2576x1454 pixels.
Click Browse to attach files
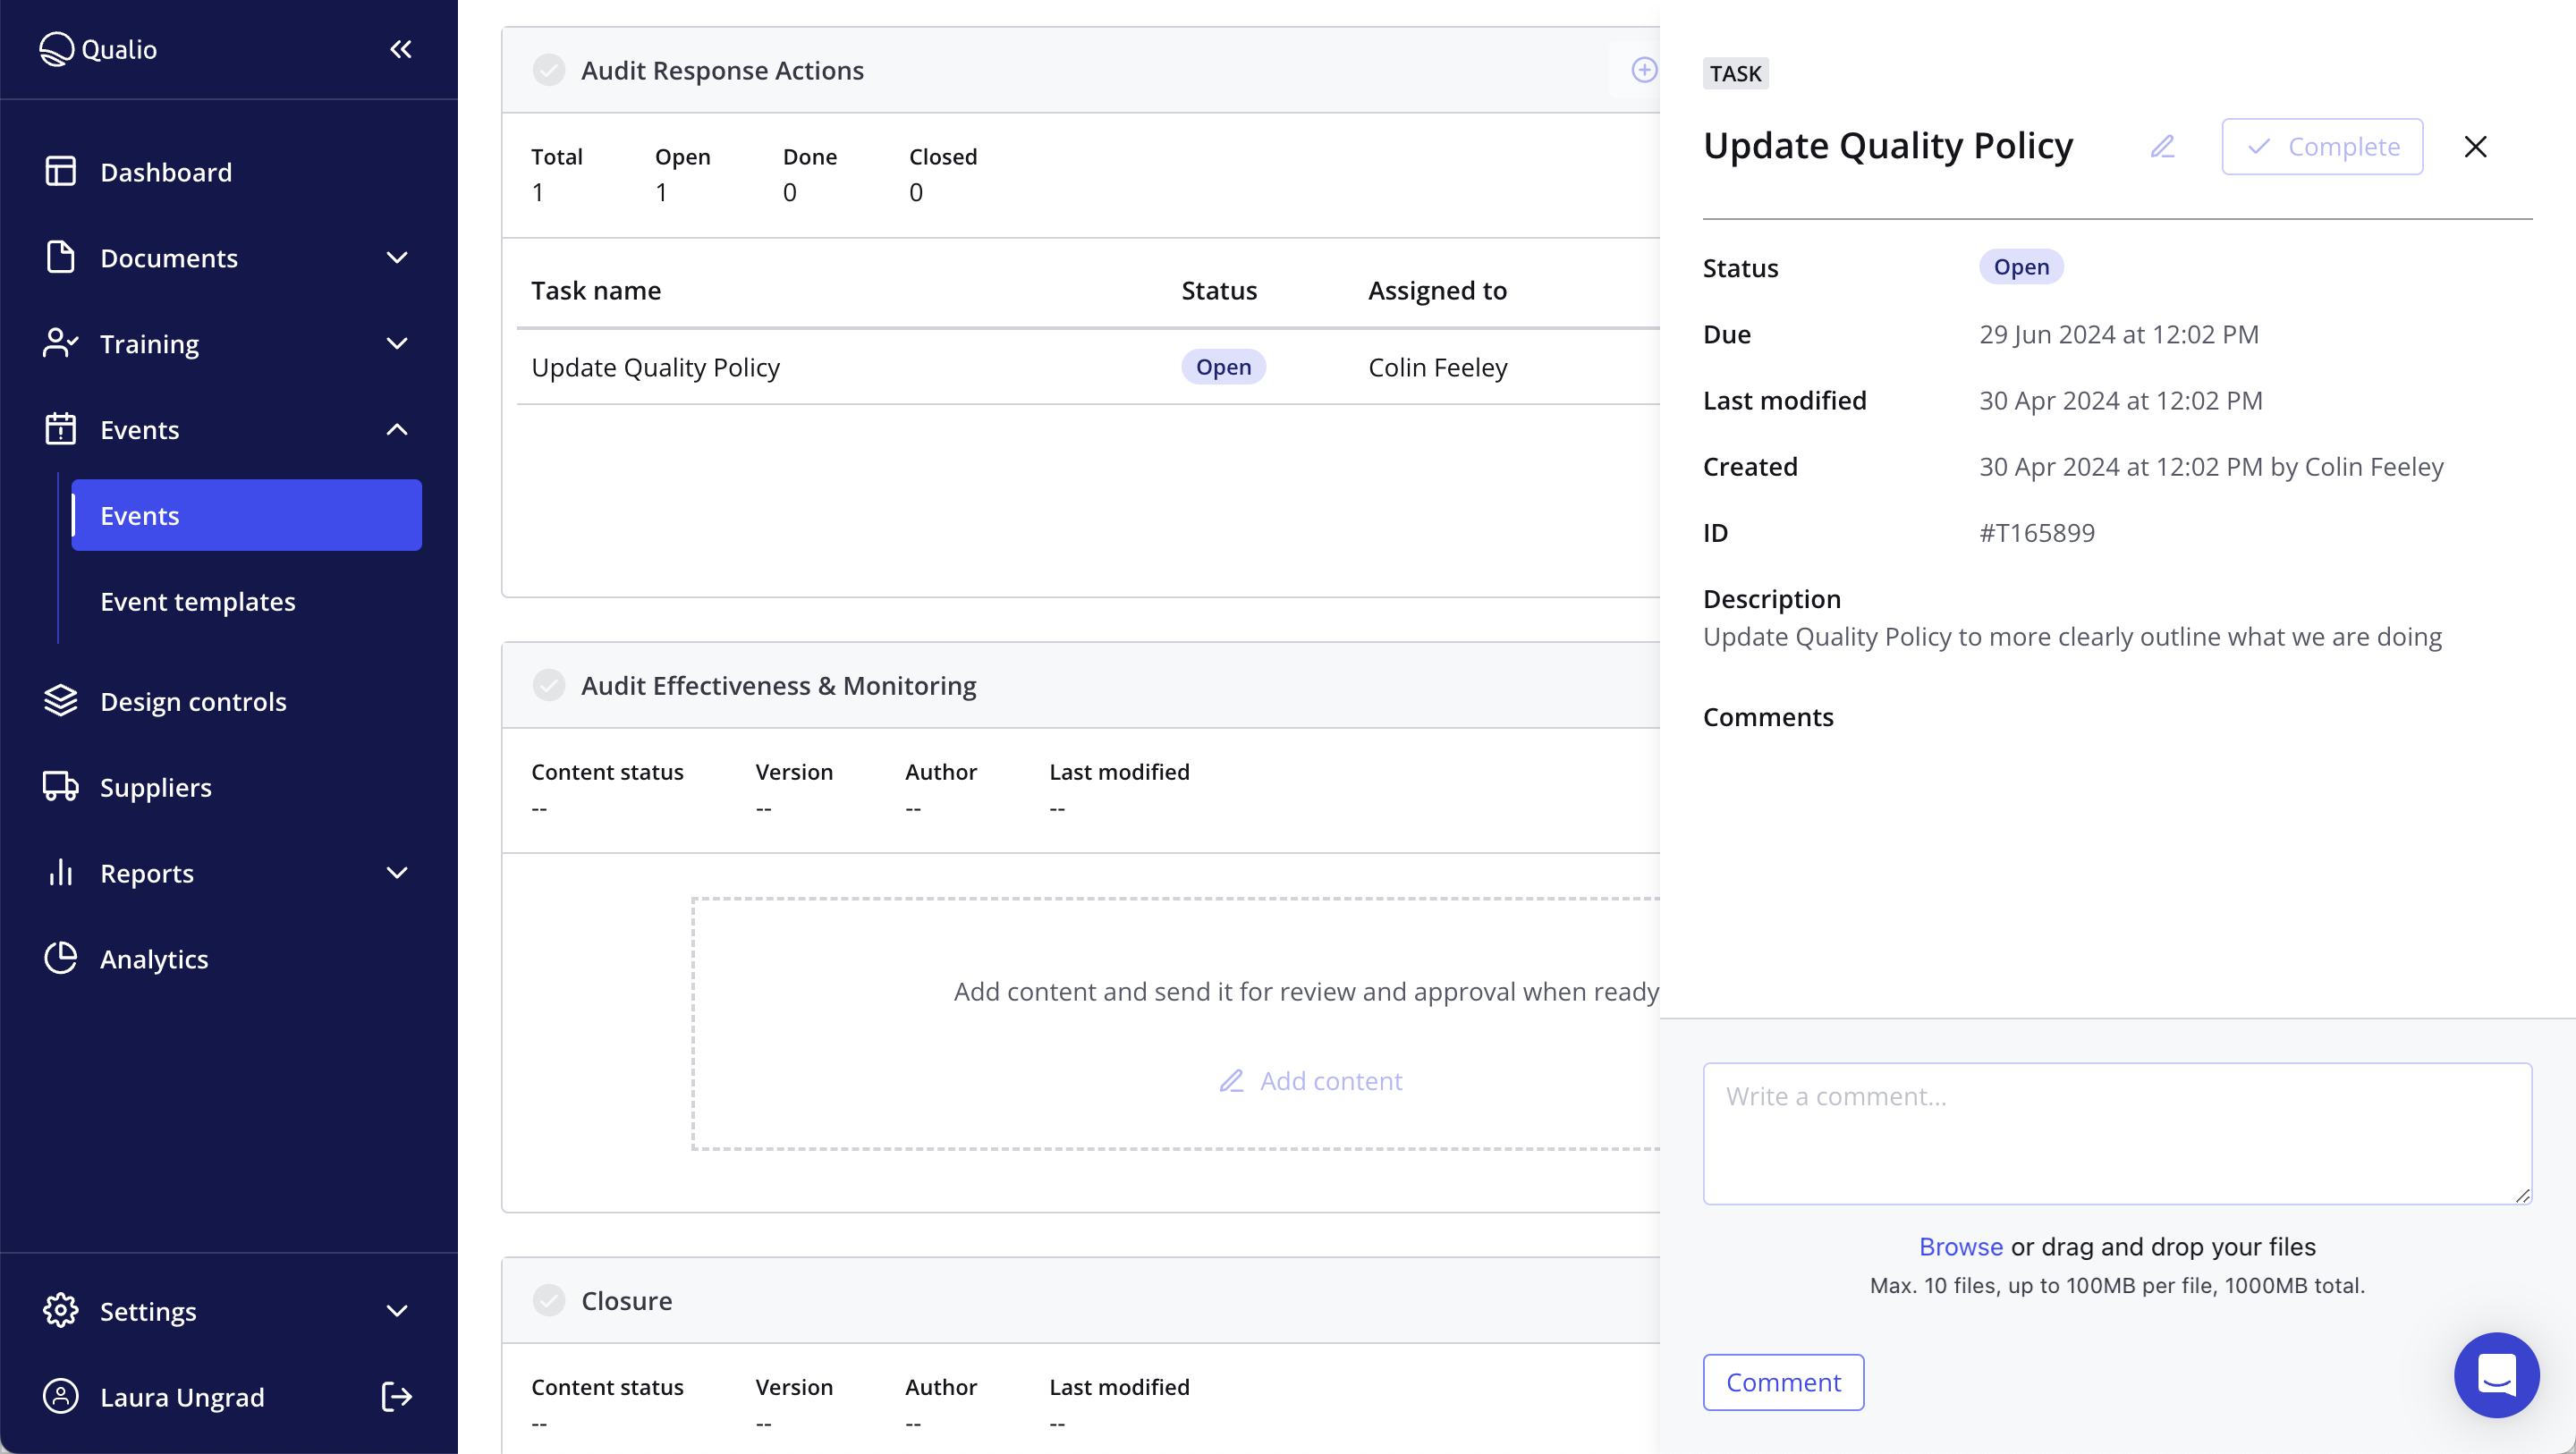pos(1959,1246)
